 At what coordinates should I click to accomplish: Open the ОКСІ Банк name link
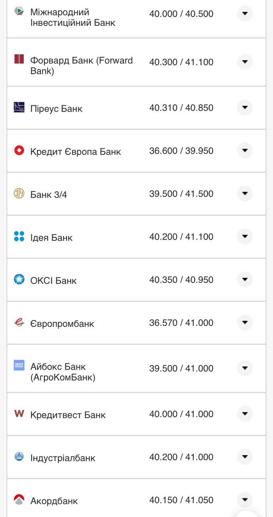(54, 281)
